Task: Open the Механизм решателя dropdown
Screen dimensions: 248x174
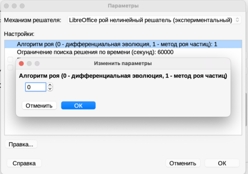Action: coord(154,20)
